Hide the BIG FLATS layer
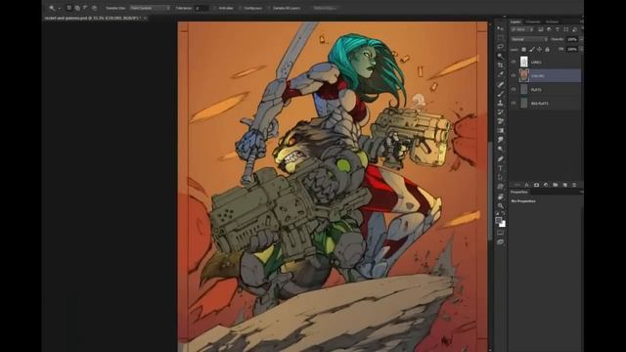626x352 pixels. 514,103
